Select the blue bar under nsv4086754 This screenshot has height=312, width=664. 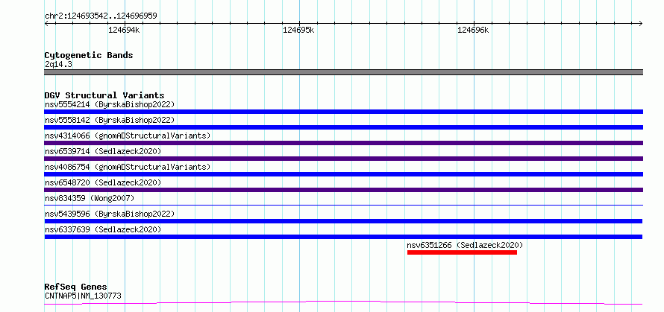tap(343, 174)
